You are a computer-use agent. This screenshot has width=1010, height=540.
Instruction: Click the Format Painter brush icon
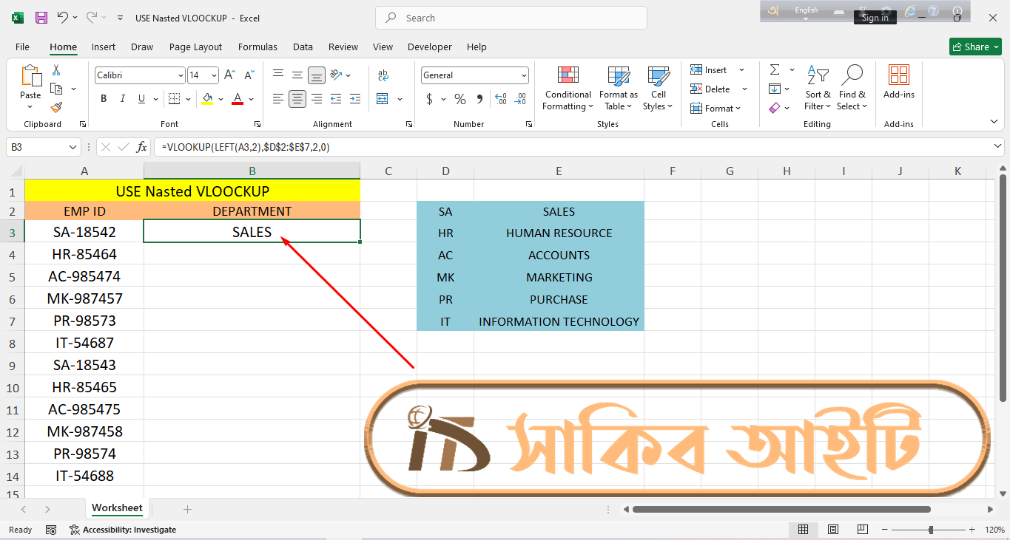point(56,108)
